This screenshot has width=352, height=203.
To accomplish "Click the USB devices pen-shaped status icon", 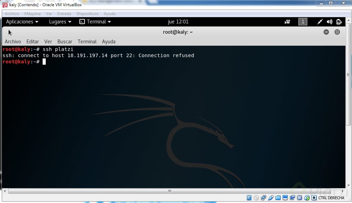I will tap(271, 198).
